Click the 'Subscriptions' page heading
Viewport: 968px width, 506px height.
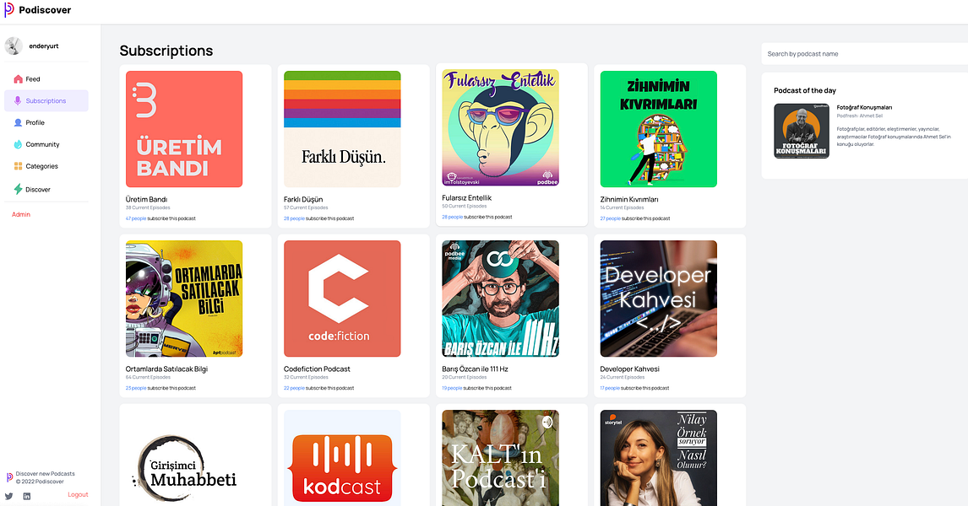[166, 51]
